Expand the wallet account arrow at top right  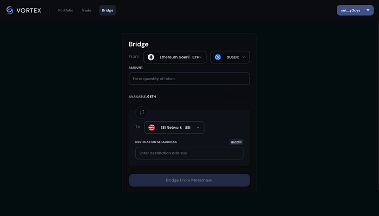click(368, 10)
